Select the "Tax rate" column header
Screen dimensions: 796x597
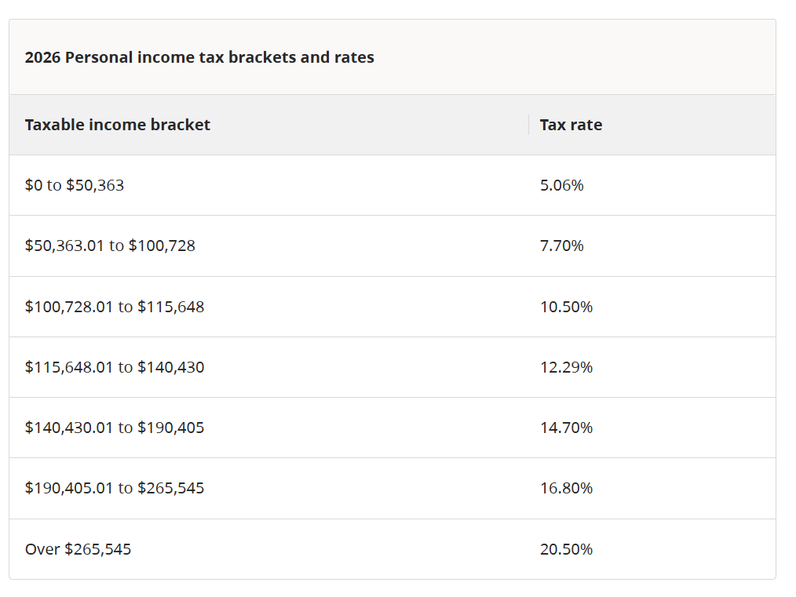[x=571, y=125]
